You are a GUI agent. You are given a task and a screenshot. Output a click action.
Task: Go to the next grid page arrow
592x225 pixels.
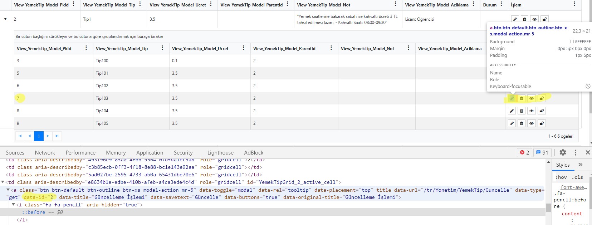48,136
